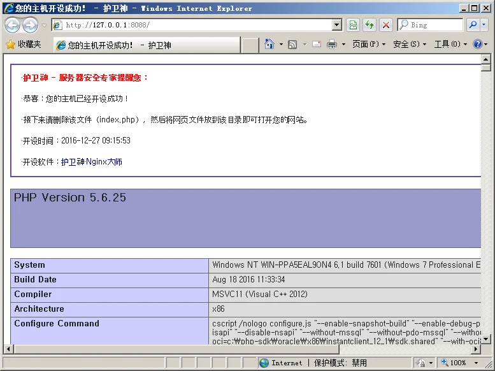This screenshot has width=495, height=371.
Task: Open the 工具(O) menu
Action: [x=450, y=44]
